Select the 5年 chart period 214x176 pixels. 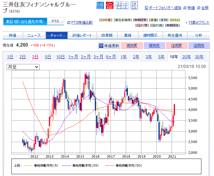tap(161, 57)
